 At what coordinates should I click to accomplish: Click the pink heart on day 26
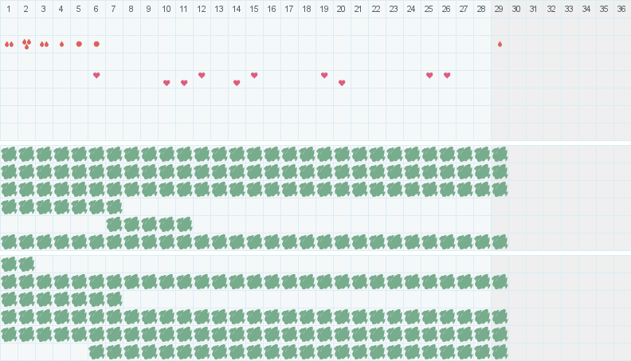tap(447, 75)
